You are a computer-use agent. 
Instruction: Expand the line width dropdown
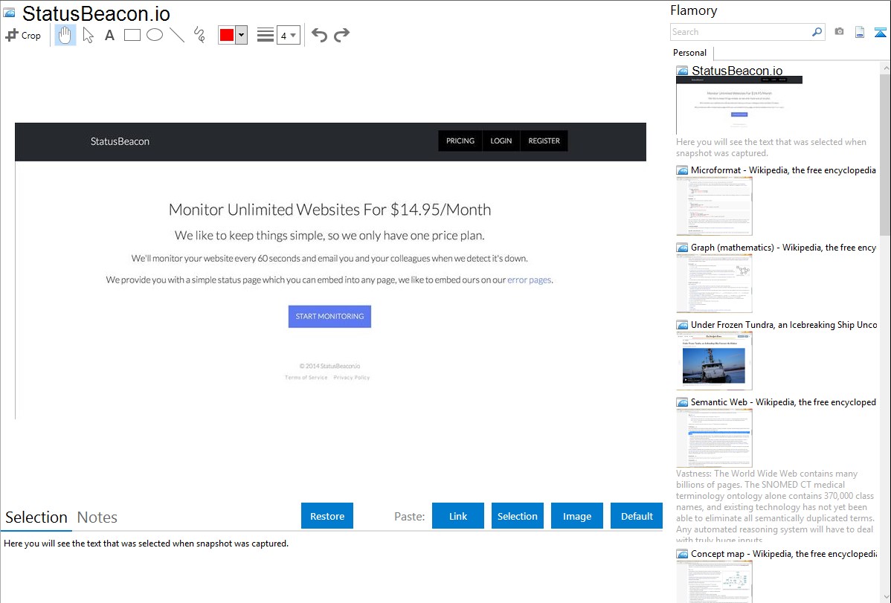tap(289, 35)
